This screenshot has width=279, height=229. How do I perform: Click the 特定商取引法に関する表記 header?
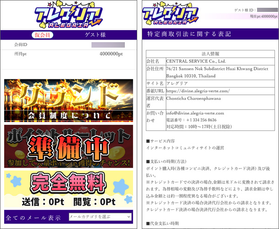[x=189, y=34]
